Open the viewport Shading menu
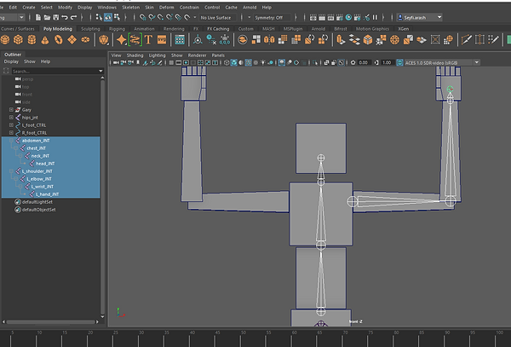The image size is (511, 347). tap(135, 55)
